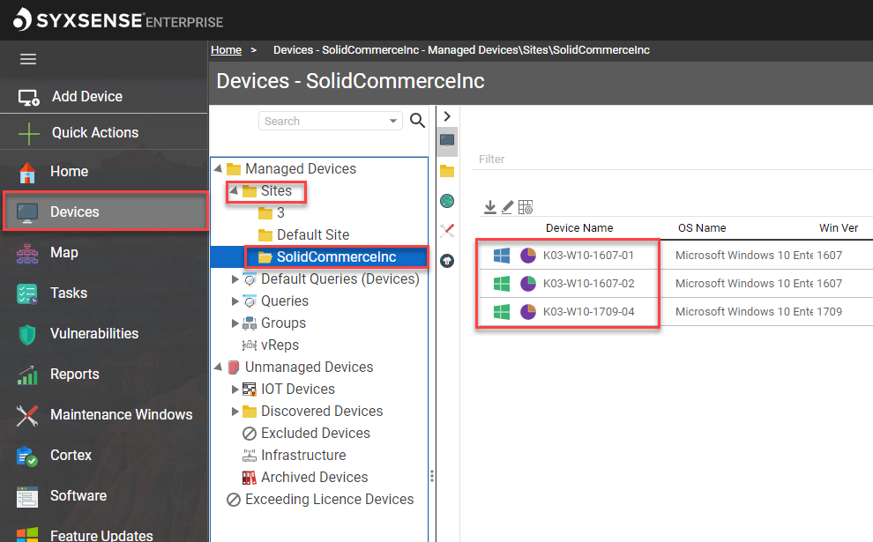Viewport: 873px width, 542px height.
Task: Click the yellow folder icon in vertical strip
Action: [447, 171]
